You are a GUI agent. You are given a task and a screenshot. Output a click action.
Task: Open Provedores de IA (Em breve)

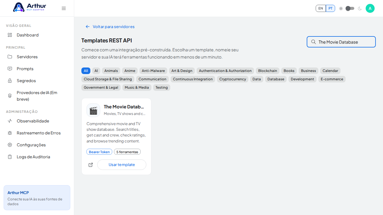point(37,96)
